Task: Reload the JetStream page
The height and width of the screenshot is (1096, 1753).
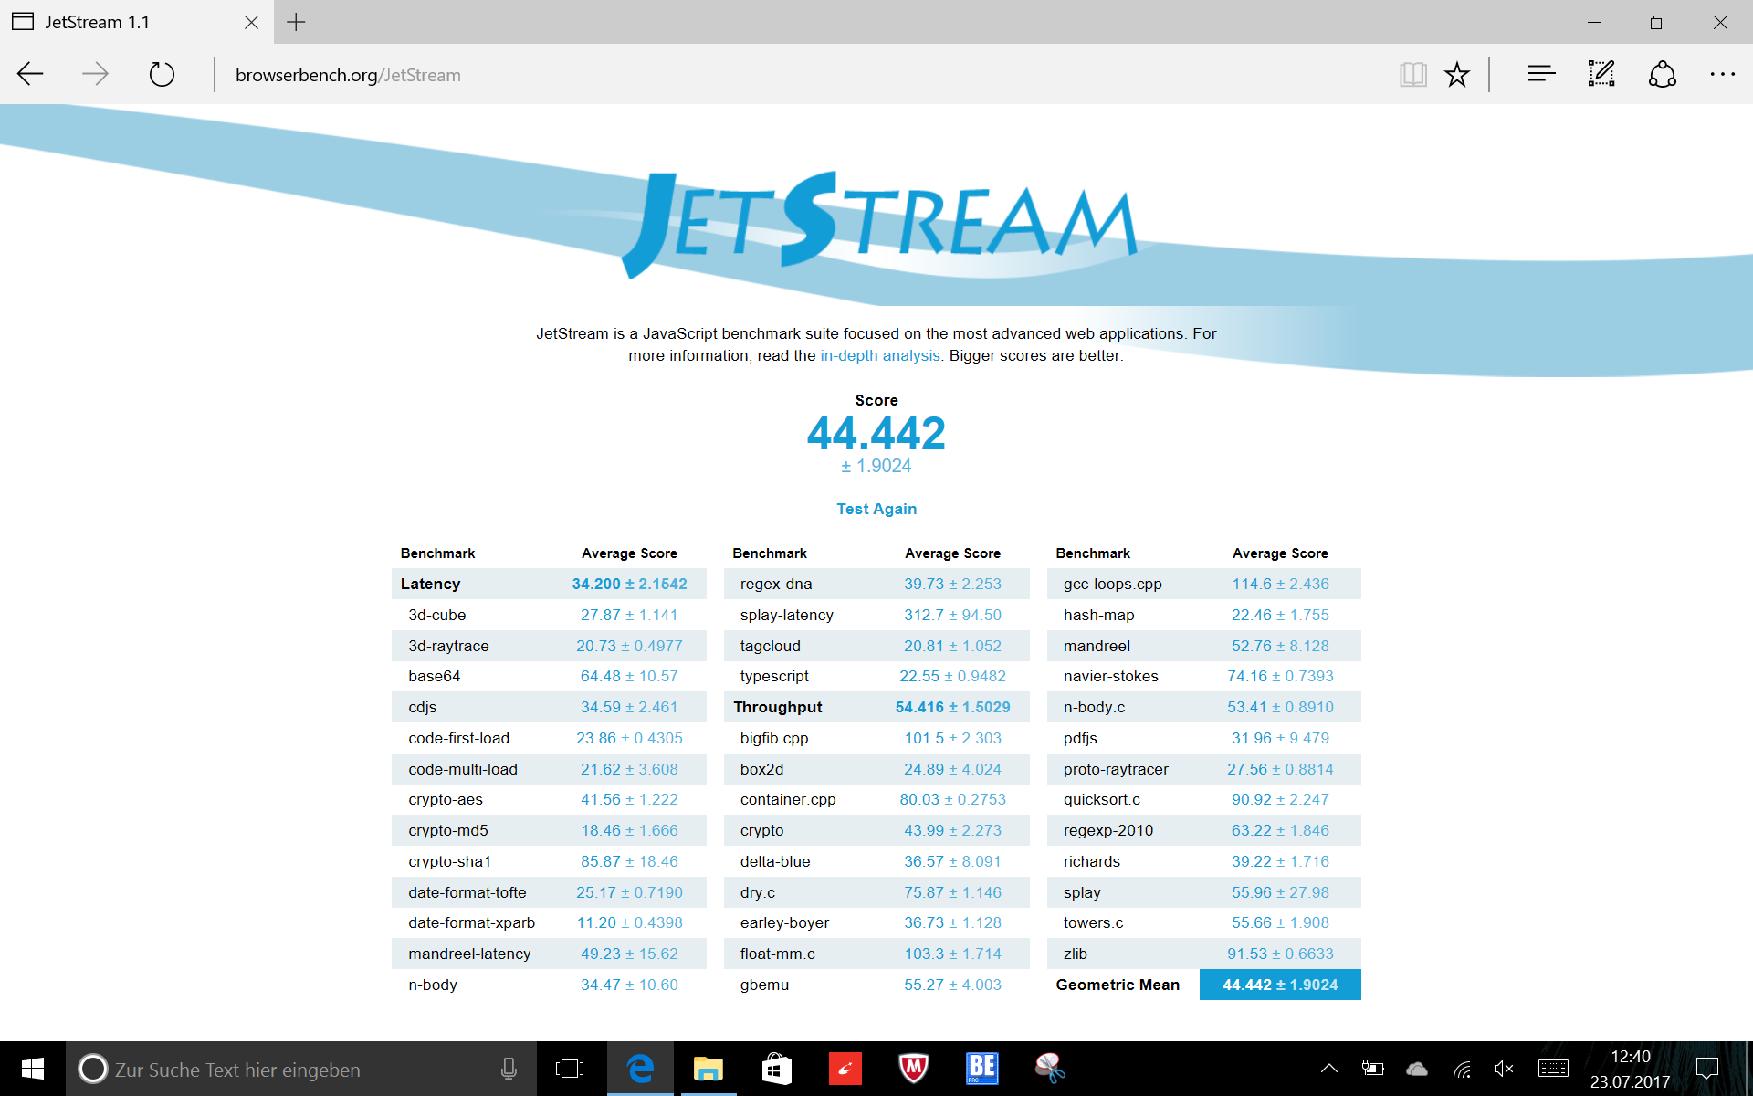Action: (162, 74)
